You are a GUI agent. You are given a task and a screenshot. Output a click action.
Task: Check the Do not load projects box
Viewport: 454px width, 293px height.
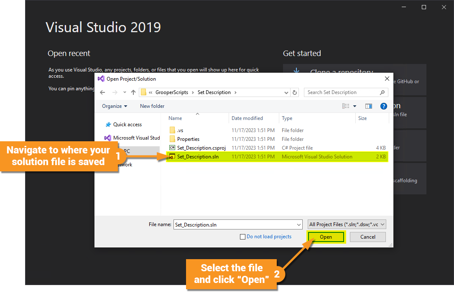(x=242, y=237)
